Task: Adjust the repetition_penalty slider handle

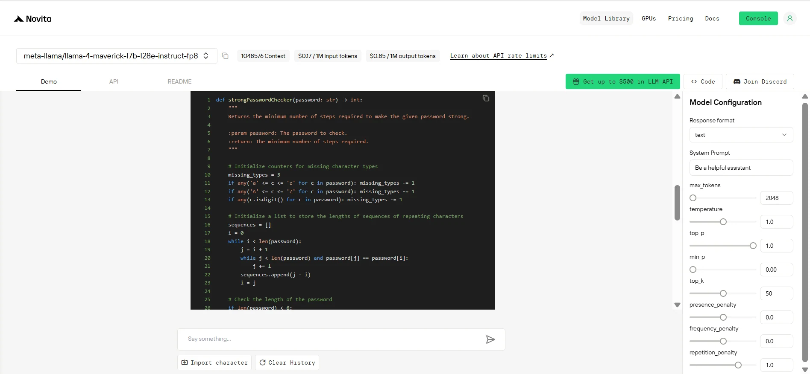Action: click(738, 365)
